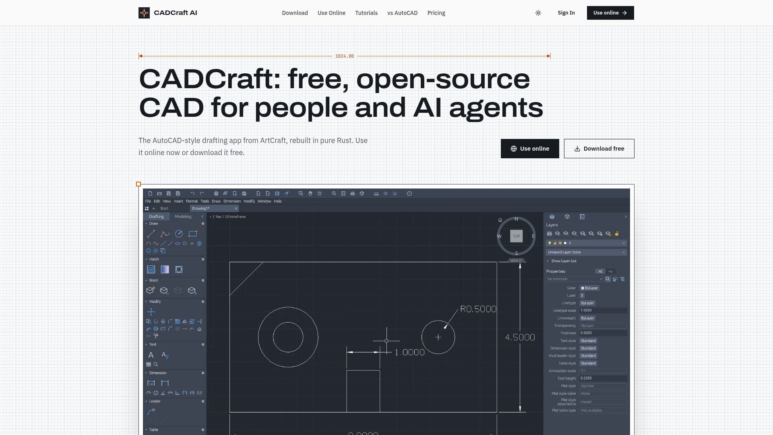
Task: Collapse the Draw panel section
Action: pos(146,224)
